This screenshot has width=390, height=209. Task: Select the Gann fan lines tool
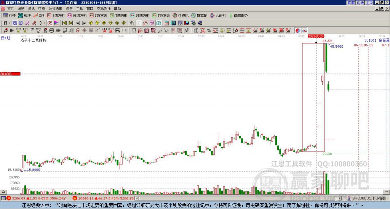point(140,31)
